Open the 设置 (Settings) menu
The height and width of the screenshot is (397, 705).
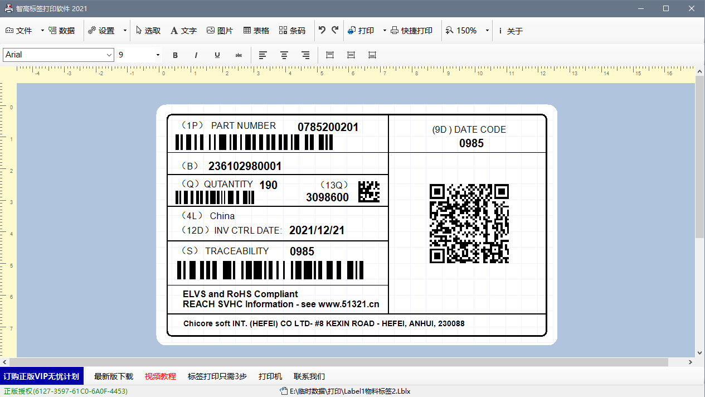tap(101, 31)
